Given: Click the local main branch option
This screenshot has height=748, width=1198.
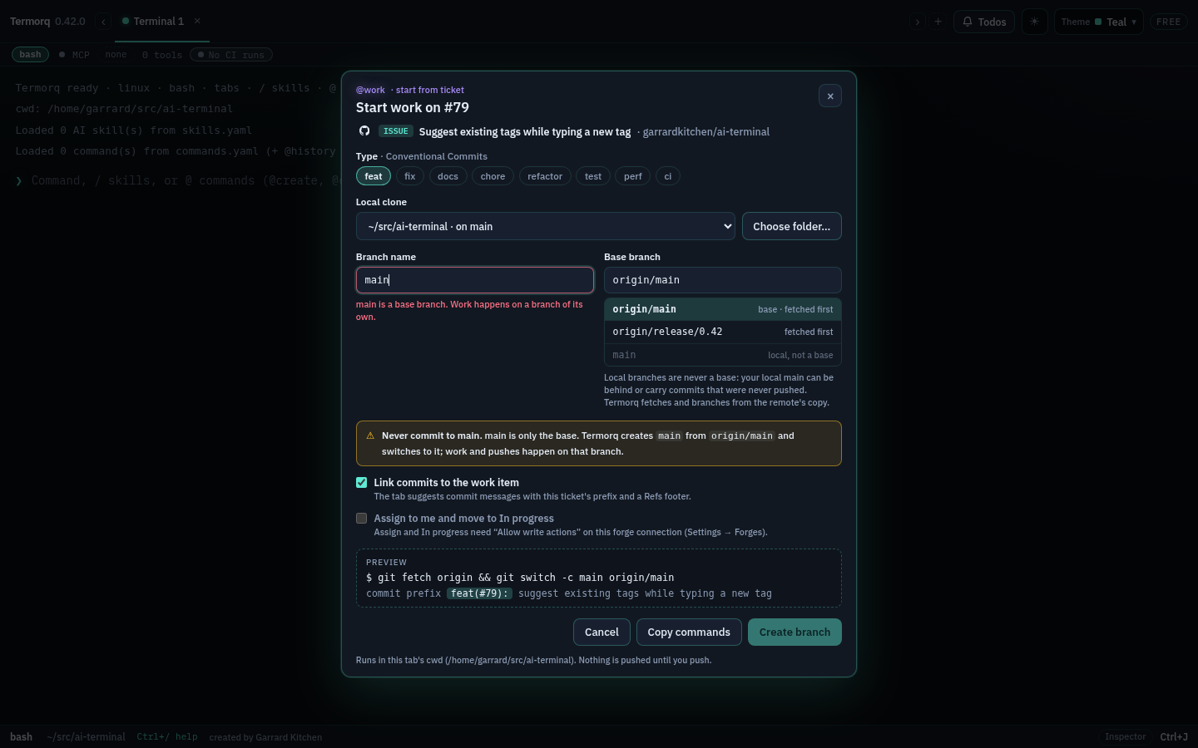Looking at the screenshot, I should click(x=723, y=355).
